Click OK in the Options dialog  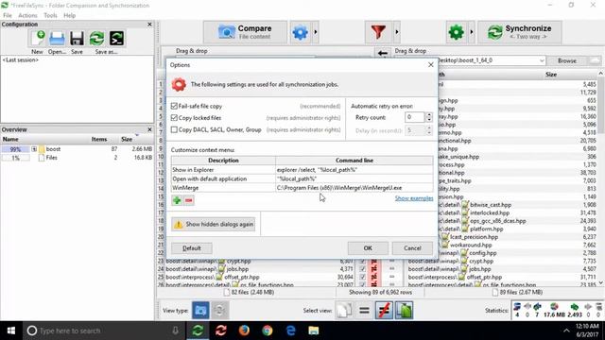368,248
